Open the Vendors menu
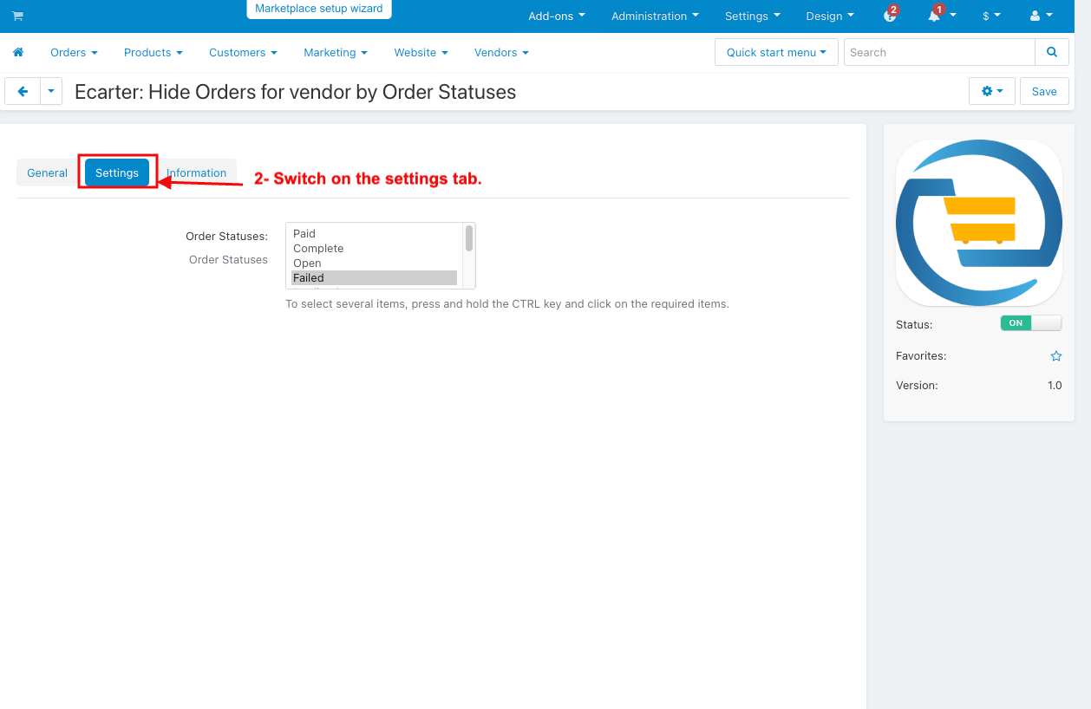The image size is (1091, 709). (x=501, y=52)
